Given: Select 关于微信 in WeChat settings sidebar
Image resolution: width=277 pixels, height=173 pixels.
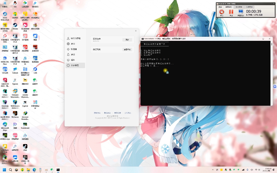Looking at the screenshot, I should pyautogui.click(x=75, y=65).
